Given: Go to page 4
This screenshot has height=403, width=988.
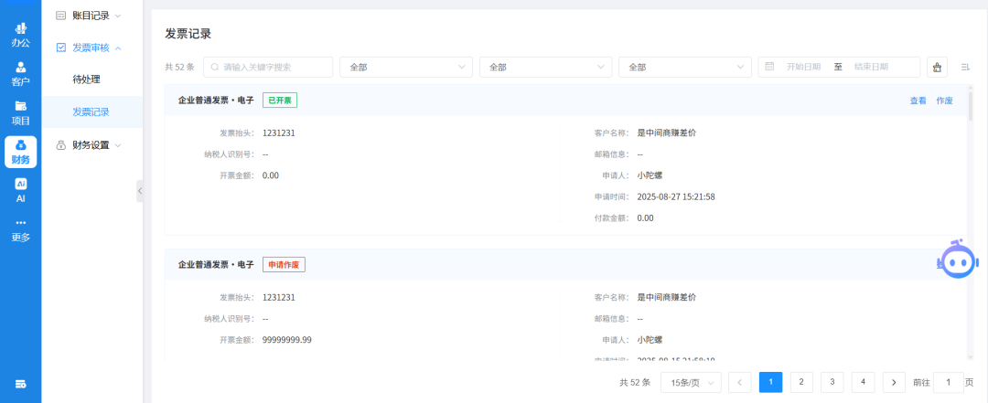Looking at the screenshot, I should point(864,382).
